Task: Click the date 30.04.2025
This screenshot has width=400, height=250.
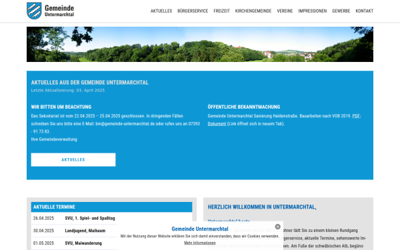Action: click(x=43, y=231)
